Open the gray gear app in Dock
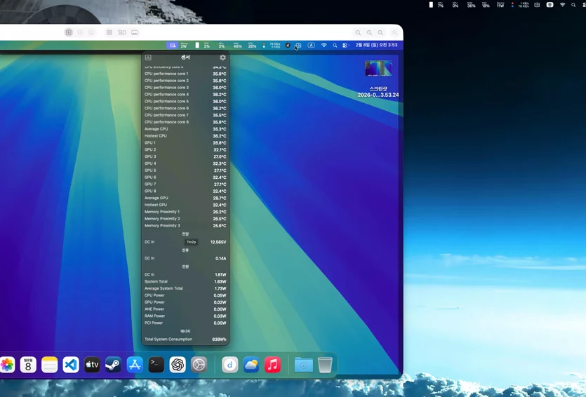586x397 pixels. click(199, 365)
